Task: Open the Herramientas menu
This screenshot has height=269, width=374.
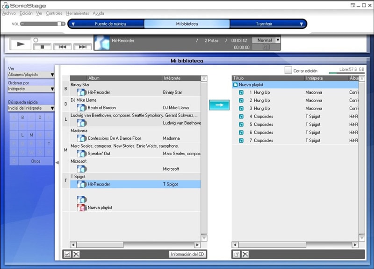Action: 78,14
